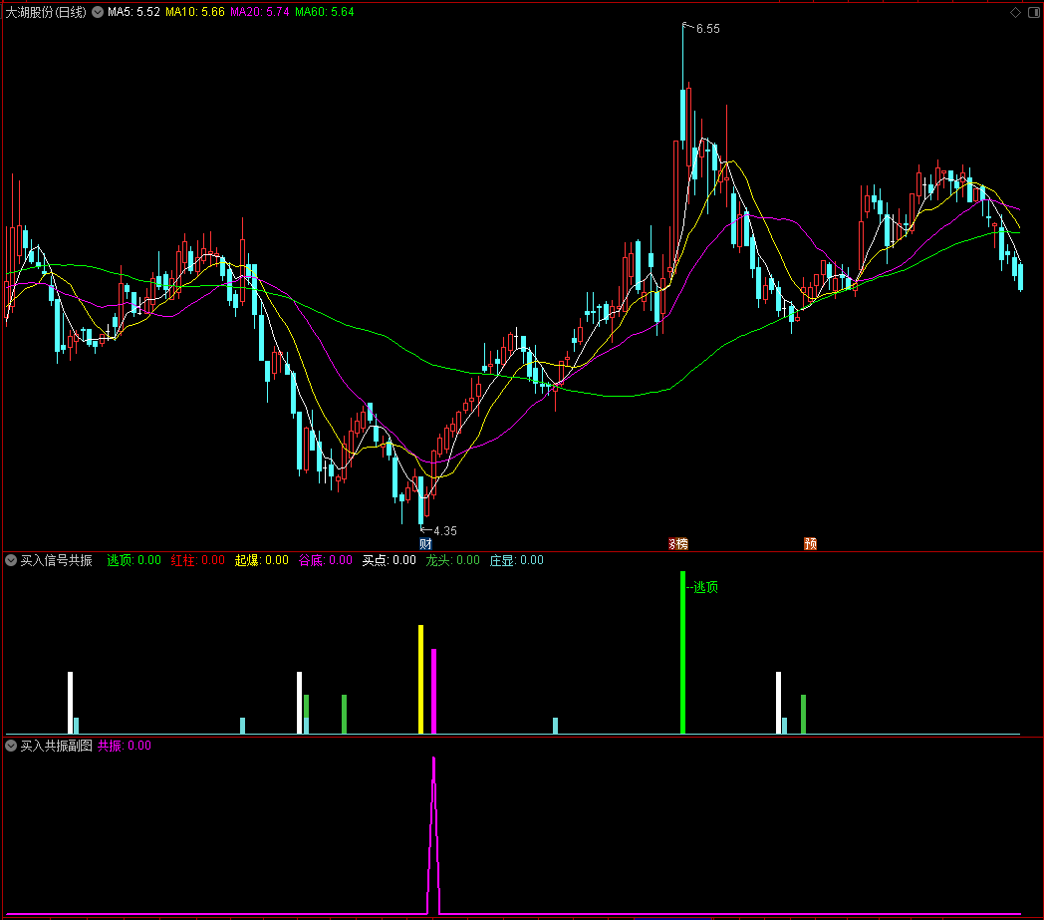Screen dimensions: 1044x920
Task: Click the MA20: 5.74 label
Action: (x=260, y=12)
